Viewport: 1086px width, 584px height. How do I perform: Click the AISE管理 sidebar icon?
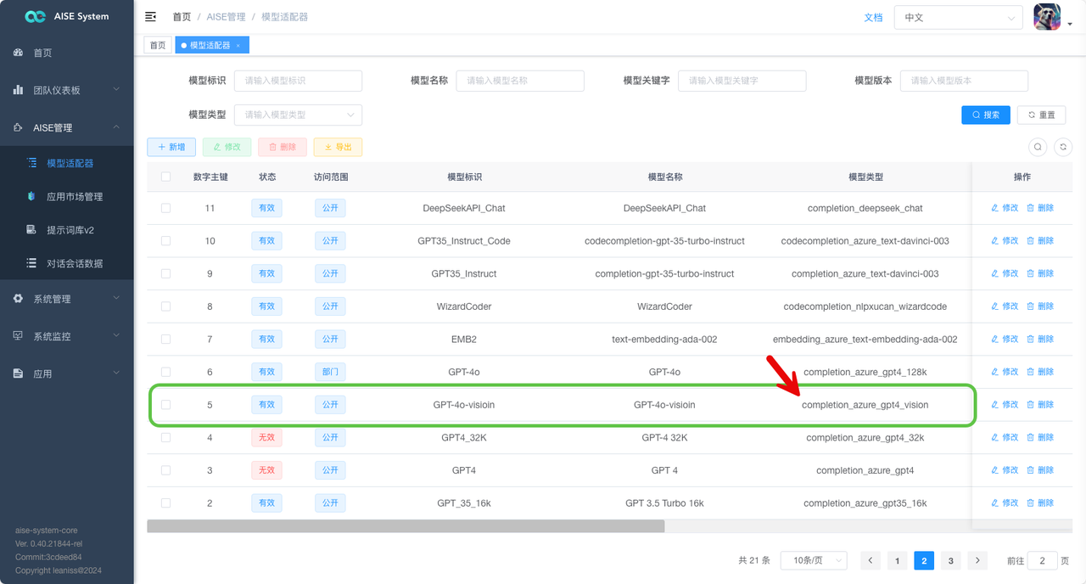(x=19, y=127)
